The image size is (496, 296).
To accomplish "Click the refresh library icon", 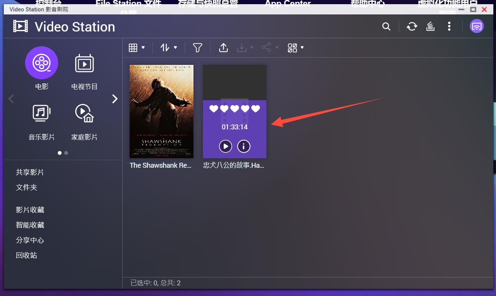I will (412, 27).
